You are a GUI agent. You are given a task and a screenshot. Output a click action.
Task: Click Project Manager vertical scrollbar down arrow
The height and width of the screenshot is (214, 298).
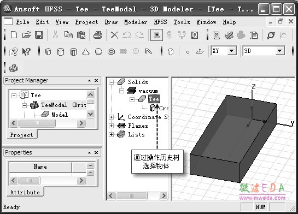[x=90, y=114]
